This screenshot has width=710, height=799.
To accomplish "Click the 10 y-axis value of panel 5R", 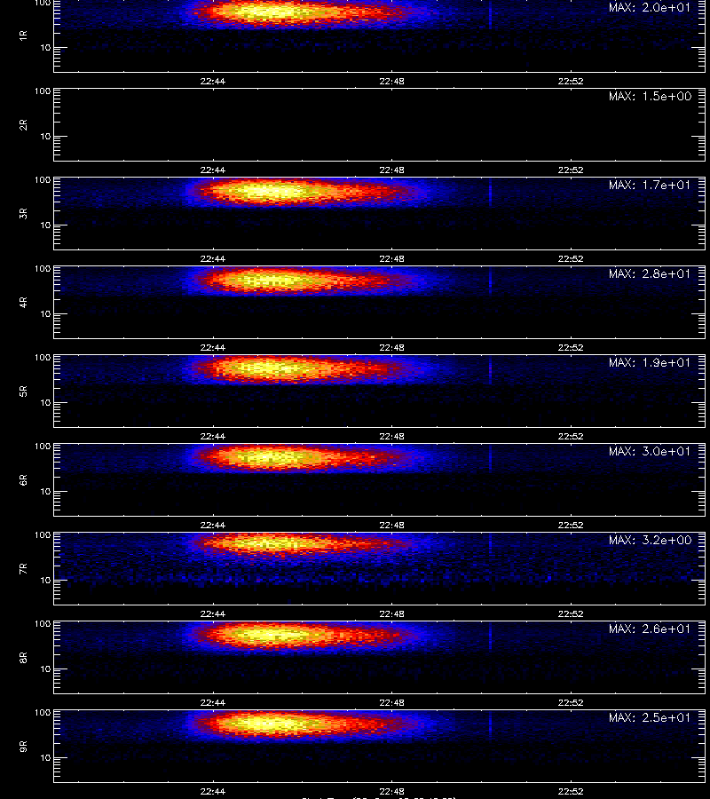I will pos(45,402).
